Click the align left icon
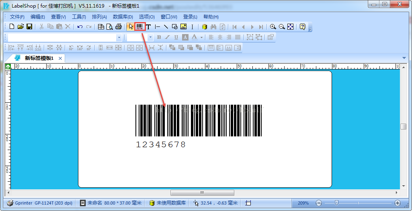Screen dimensions: 412x211 211,37
